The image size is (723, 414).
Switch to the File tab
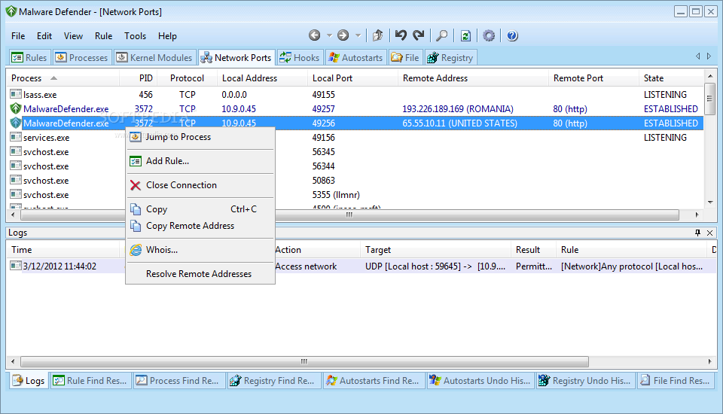pos(405,58)
